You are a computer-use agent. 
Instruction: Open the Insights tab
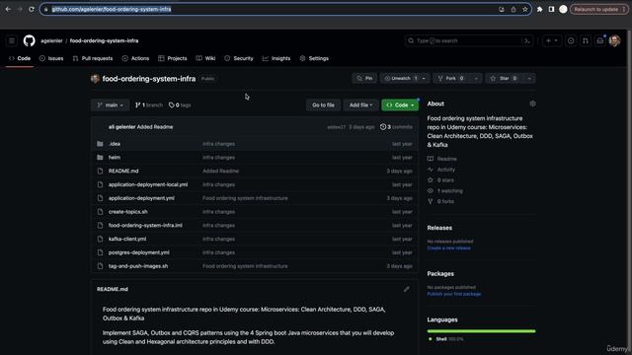(x=276, y=58)
